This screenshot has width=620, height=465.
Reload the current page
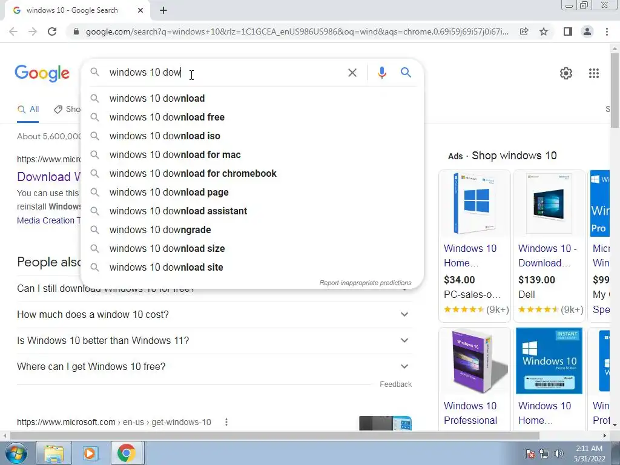tap(52, 31)
